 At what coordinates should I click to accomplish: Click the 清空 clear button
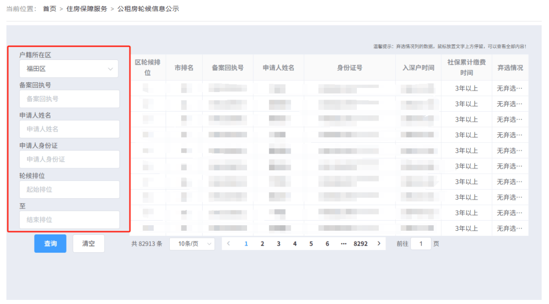(x=88, y=244)
